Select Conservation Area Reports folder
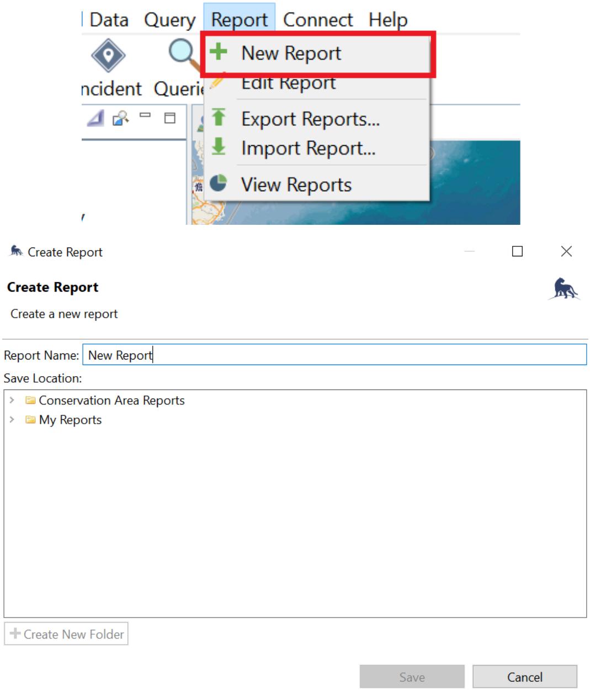 click(111, 400)
